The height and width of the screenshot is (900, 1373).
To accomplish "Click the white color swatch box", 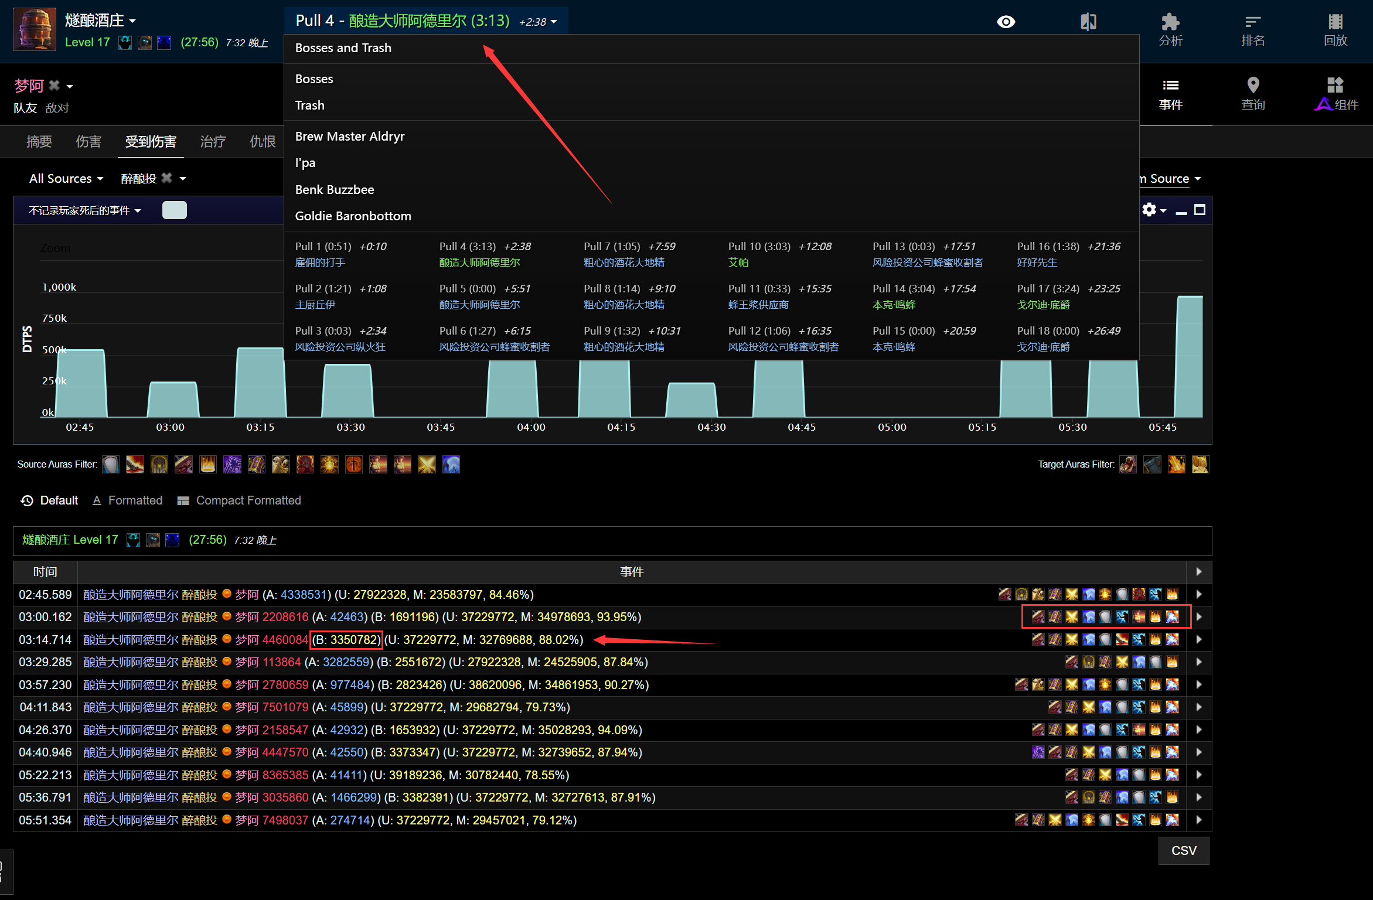I will [x=174, y=210].
